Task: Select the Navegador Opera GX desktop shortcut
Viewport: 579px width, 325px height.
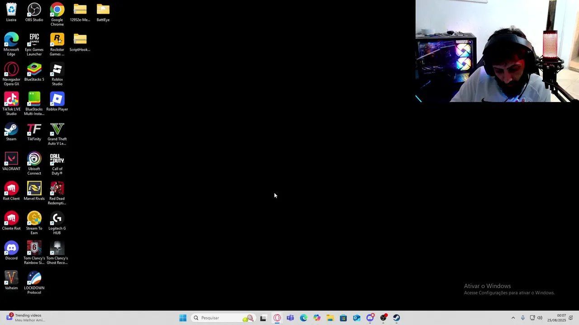Action: tap(11, 74)
